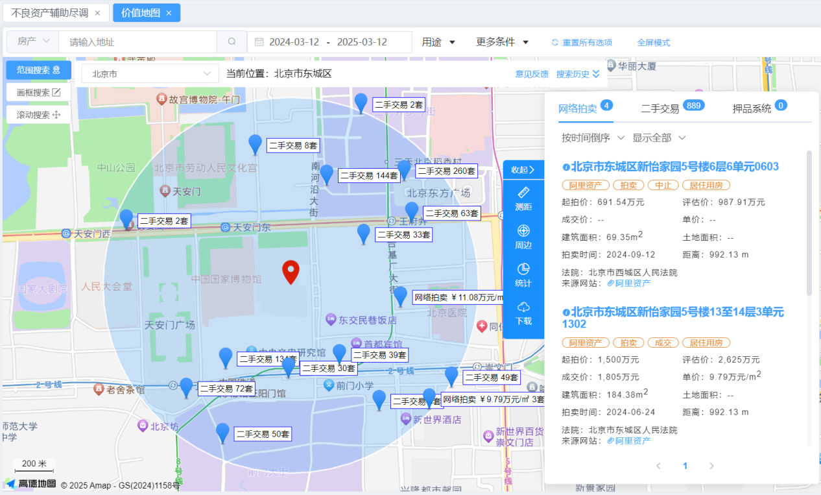The width and height of the screenshot is (821, 495).
Task: Open the 更多条件 more conditions dropdown
Action: coord(502,42)
